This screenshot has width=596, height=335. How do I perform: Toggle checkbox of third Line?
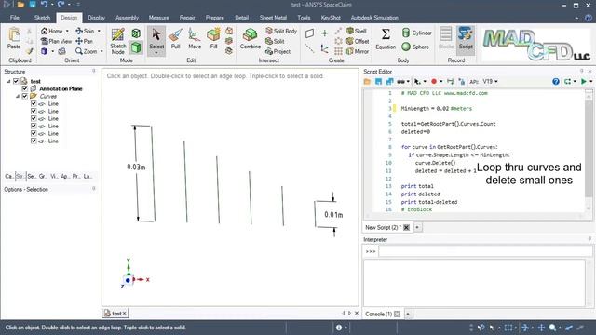pyautogui.click(x=34, y=118)
